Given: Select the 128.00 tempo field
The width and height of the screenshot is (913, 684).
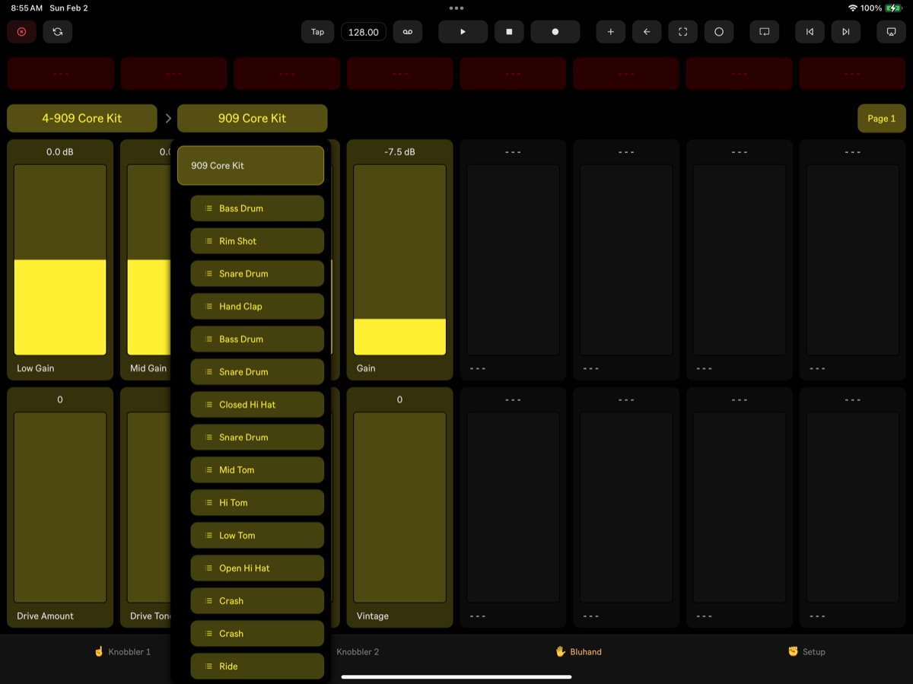Looking at the screenshot, I should tap(364, 32).
